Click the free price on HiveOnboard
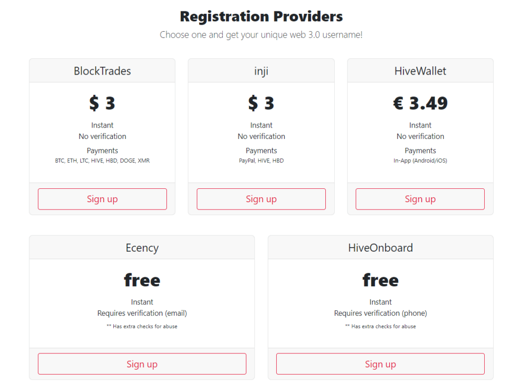Screen dimensions: 507x391 pos(380,280)
